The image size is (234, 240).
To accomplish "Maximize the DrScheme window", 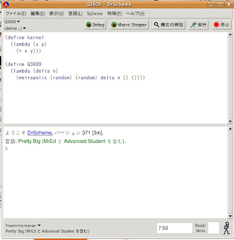I will click(x=220, y=4).
